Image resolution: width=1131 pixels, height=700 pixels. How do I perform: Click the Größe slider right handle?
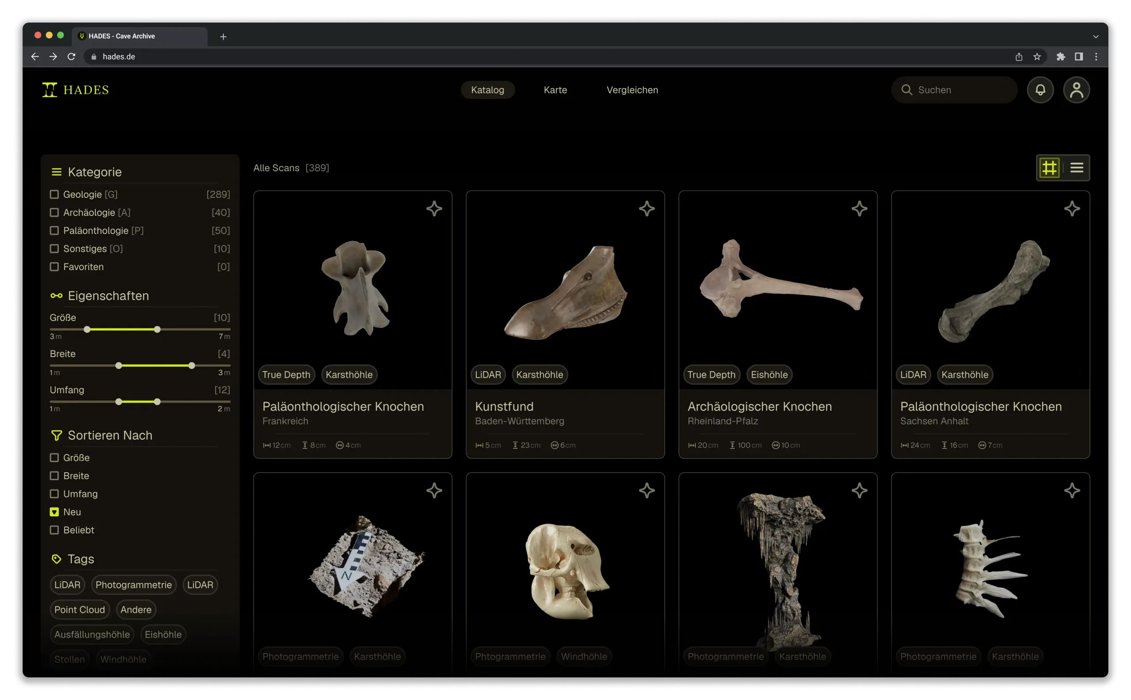[x=157, y=330]
